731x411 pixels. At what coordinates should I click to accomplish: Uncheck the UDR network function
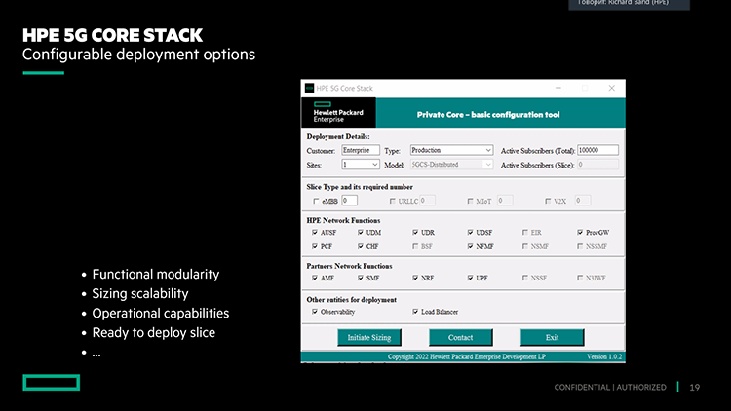415,232
